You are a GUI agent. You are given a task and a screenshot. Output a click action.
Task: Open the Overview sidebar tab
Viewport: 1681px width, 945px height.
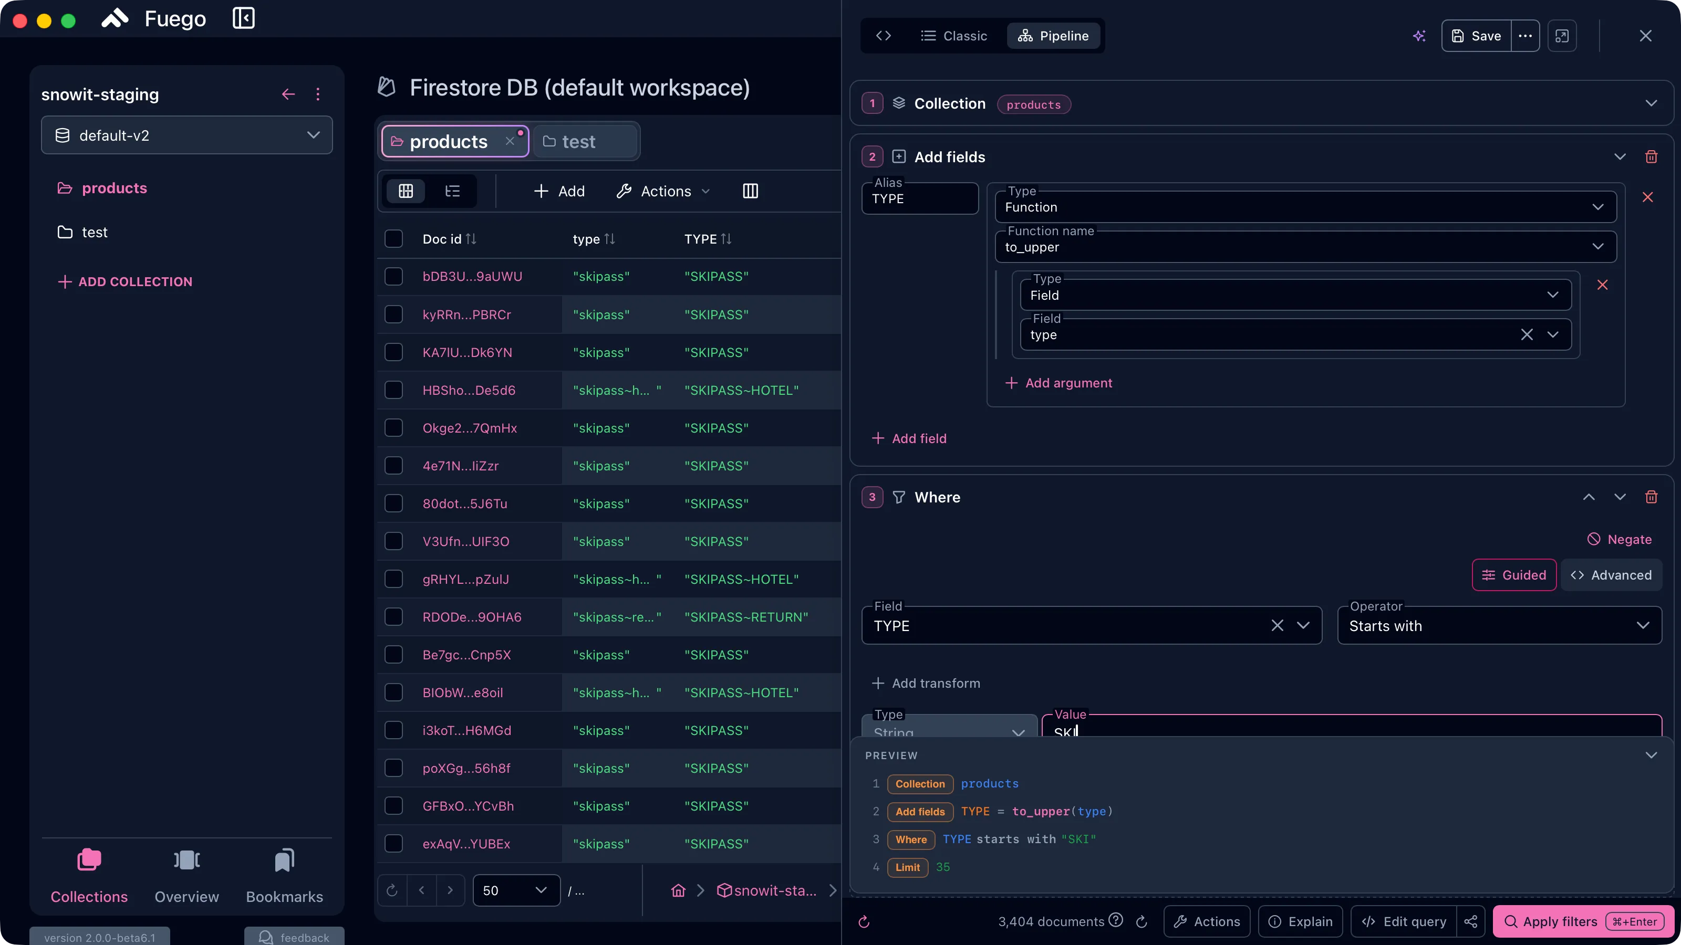(x=186, y=876)
